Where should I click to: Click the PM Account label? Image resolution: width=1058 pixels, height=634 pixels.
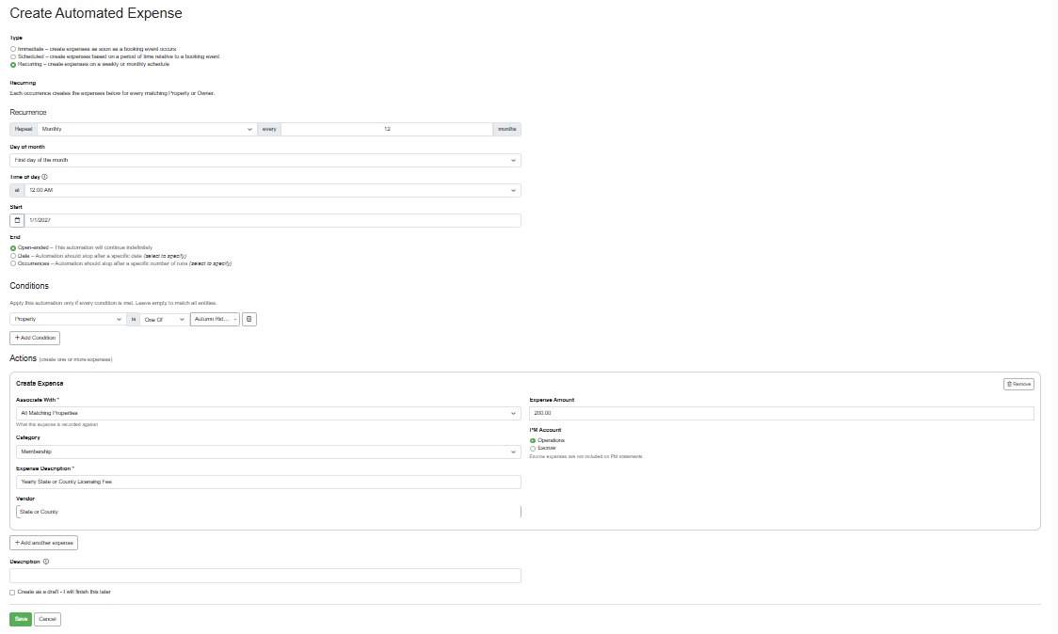point(545,430)
